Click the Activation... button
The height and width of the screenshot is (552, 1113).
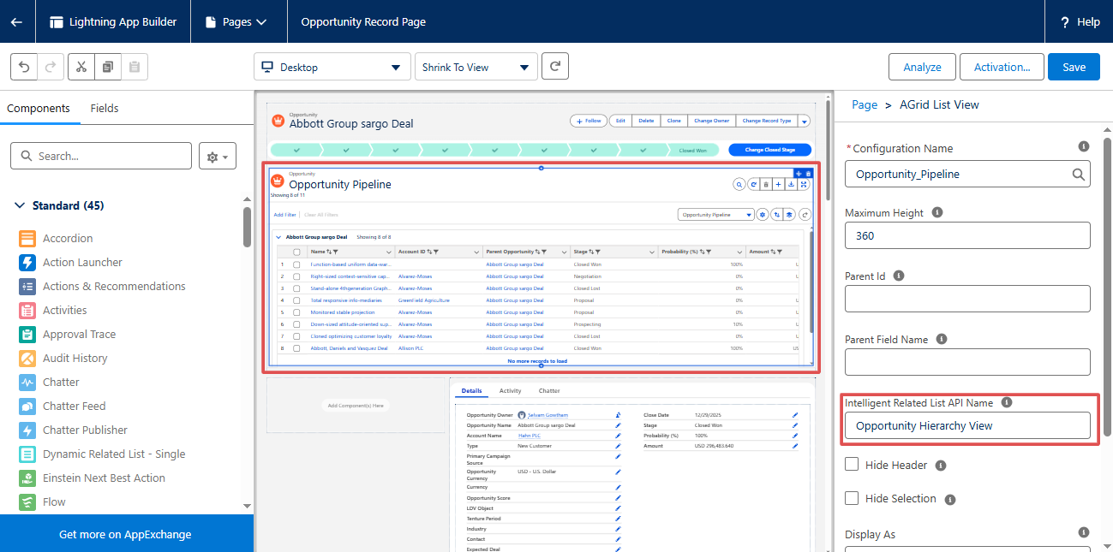point(1002,67)
